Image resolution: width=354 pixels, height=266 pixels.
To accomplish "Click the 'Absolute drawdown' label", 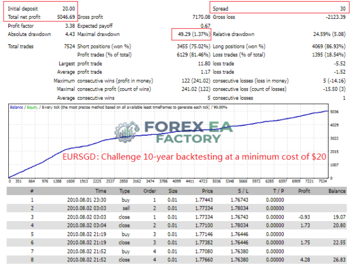I will click(29, 34).
